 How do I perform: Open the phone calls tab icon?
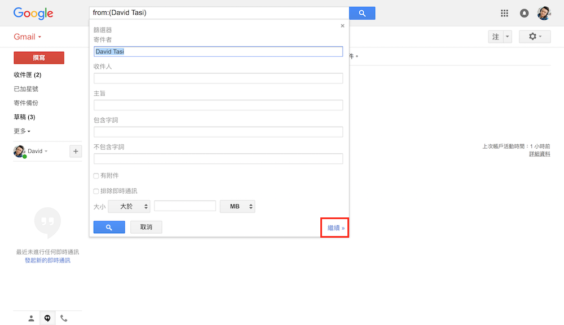coord(64,318)
